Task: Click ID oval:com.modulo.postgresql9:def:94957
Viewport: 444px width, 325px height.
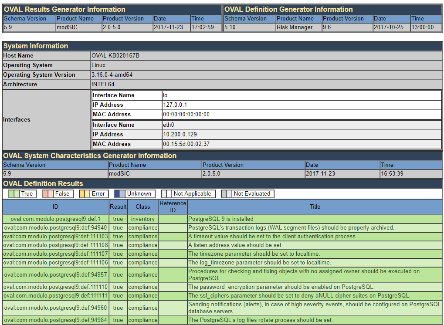Action: point(55,275)
